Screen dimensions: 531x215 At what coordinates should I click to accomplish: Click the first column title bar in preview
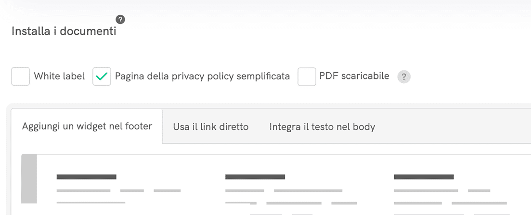pos(87,177)
